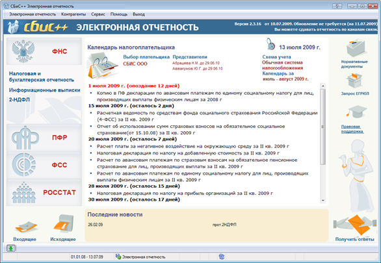Image resolution: width=381 pixels, height=263 pixels.
Task: Click the Выход menu item
Action: 138,14
